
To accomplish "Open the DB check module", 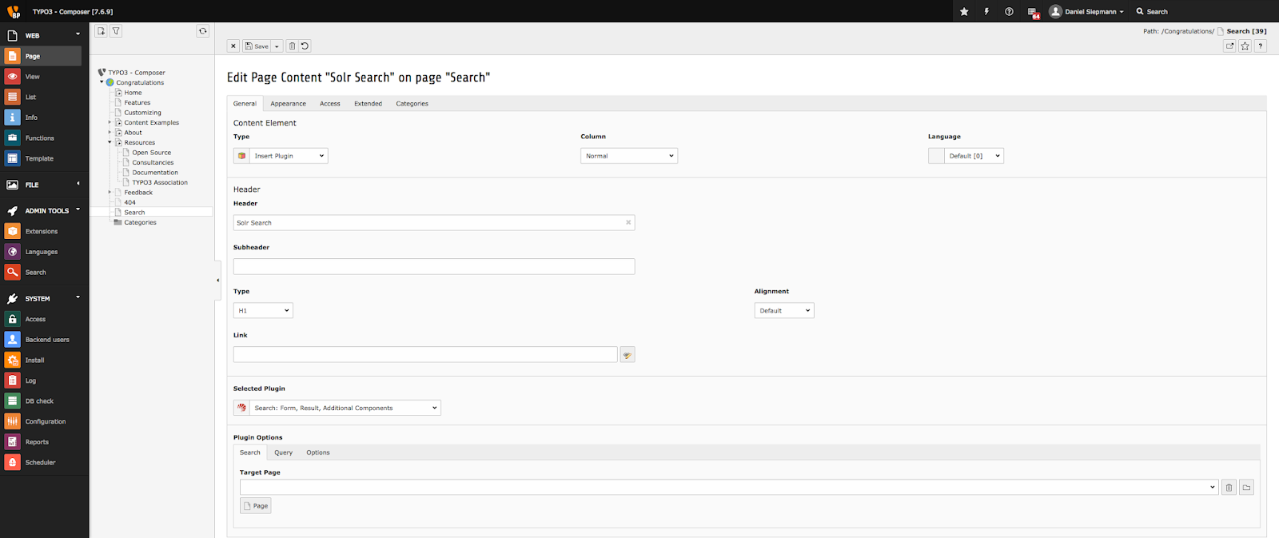I will 41,401.
